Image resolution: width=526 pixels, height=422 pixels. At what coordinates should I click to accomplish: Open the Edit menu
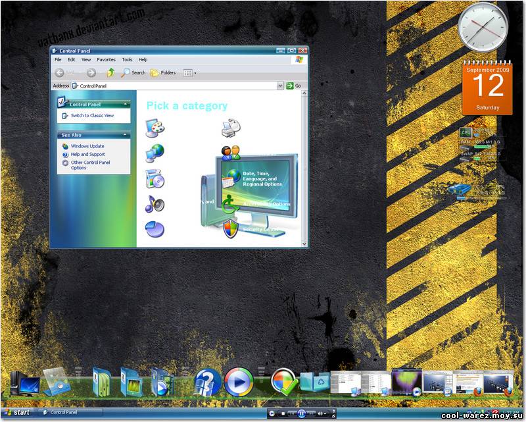(71, 59)
